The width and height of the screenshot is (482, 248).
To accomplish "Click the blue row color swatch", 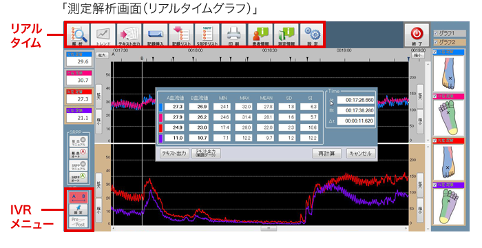I will (x=160, y=107).
